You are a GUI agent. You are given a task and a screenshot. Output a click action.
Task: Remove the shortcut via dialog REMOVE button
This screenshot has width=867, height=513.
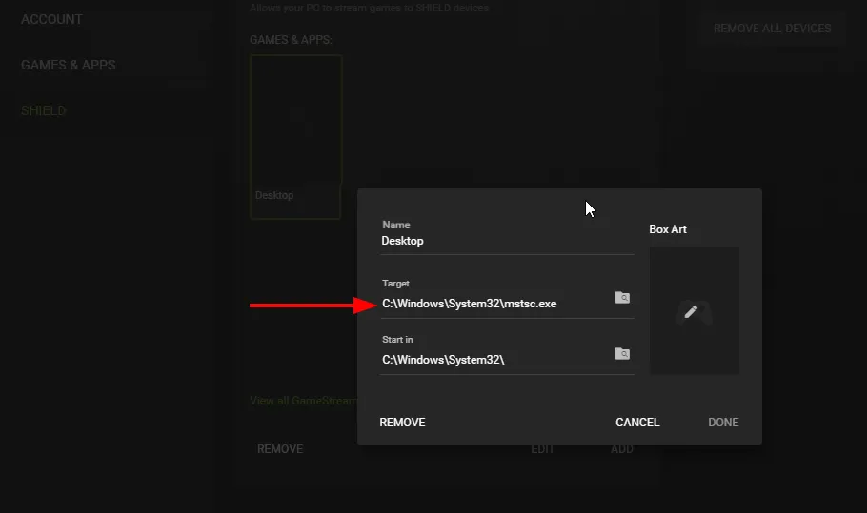[x=402, y=423]
